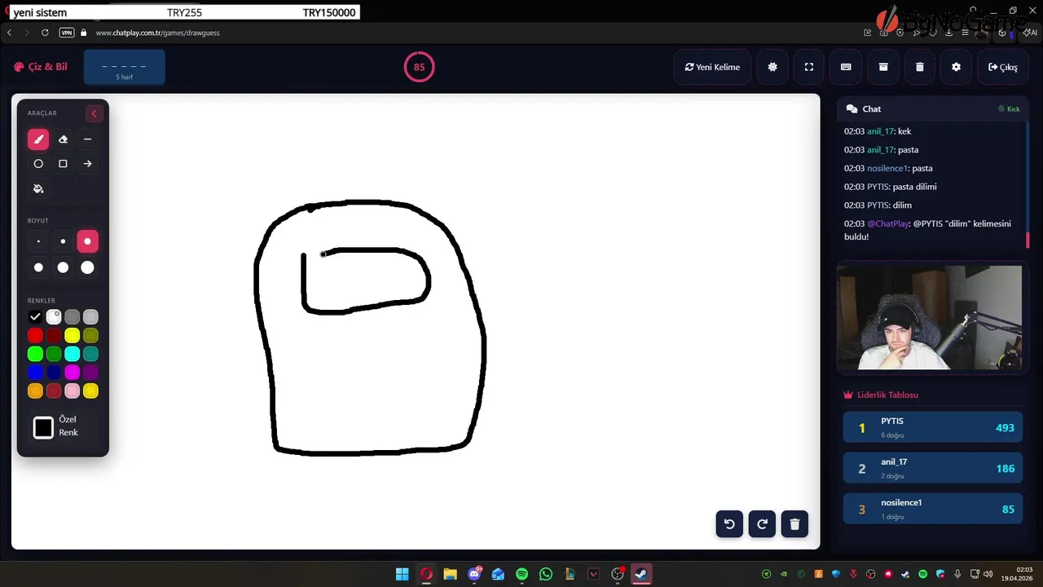Click the round countdown timer showing 85
1043x587 pixels.
pyautogui.click(x=420, y=67)
